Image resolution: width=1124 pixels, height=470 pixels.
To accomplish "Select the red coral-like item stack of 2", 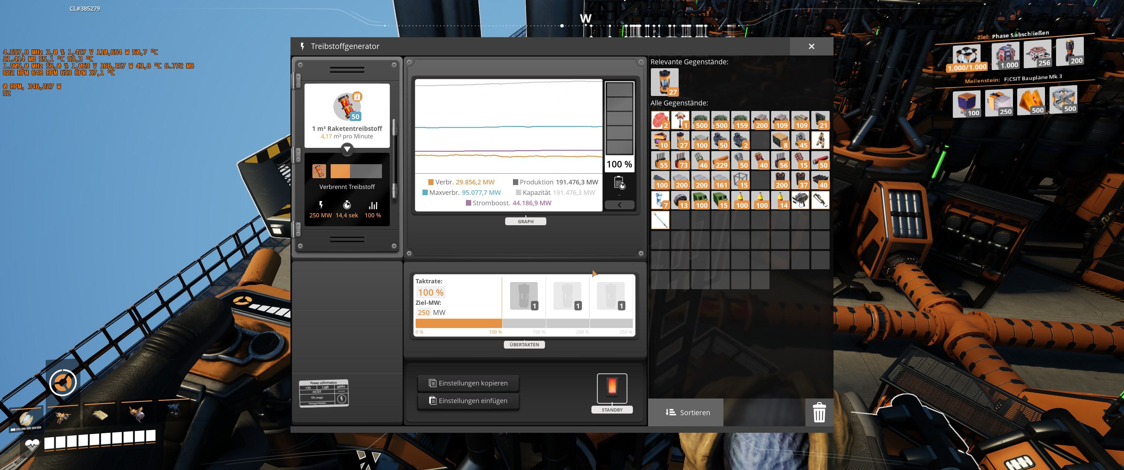I will pos(660,120).
